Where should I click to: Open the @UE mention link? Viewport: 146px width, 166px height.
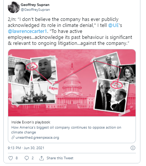114,25
